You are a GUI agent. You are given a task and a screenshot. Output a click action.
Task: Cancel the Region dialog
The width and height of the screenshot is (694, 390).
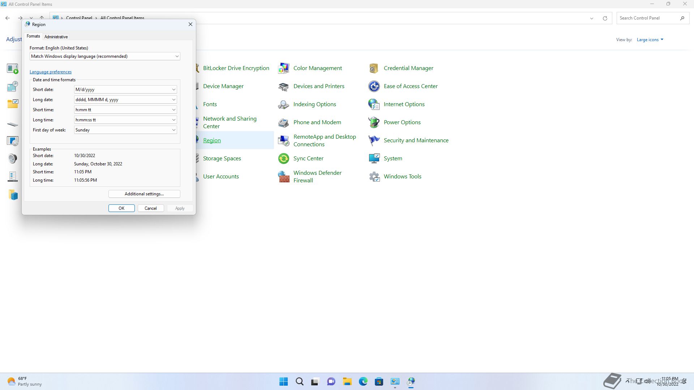151,208
